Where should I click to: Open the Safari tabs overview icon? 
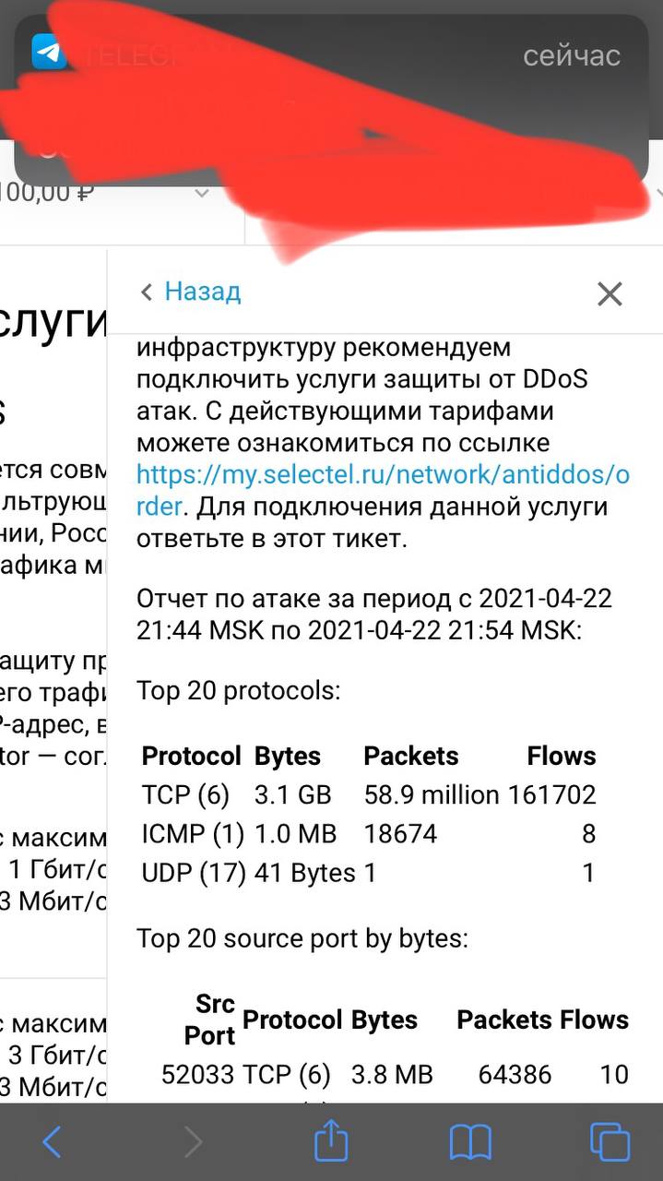click(610, 1142)
